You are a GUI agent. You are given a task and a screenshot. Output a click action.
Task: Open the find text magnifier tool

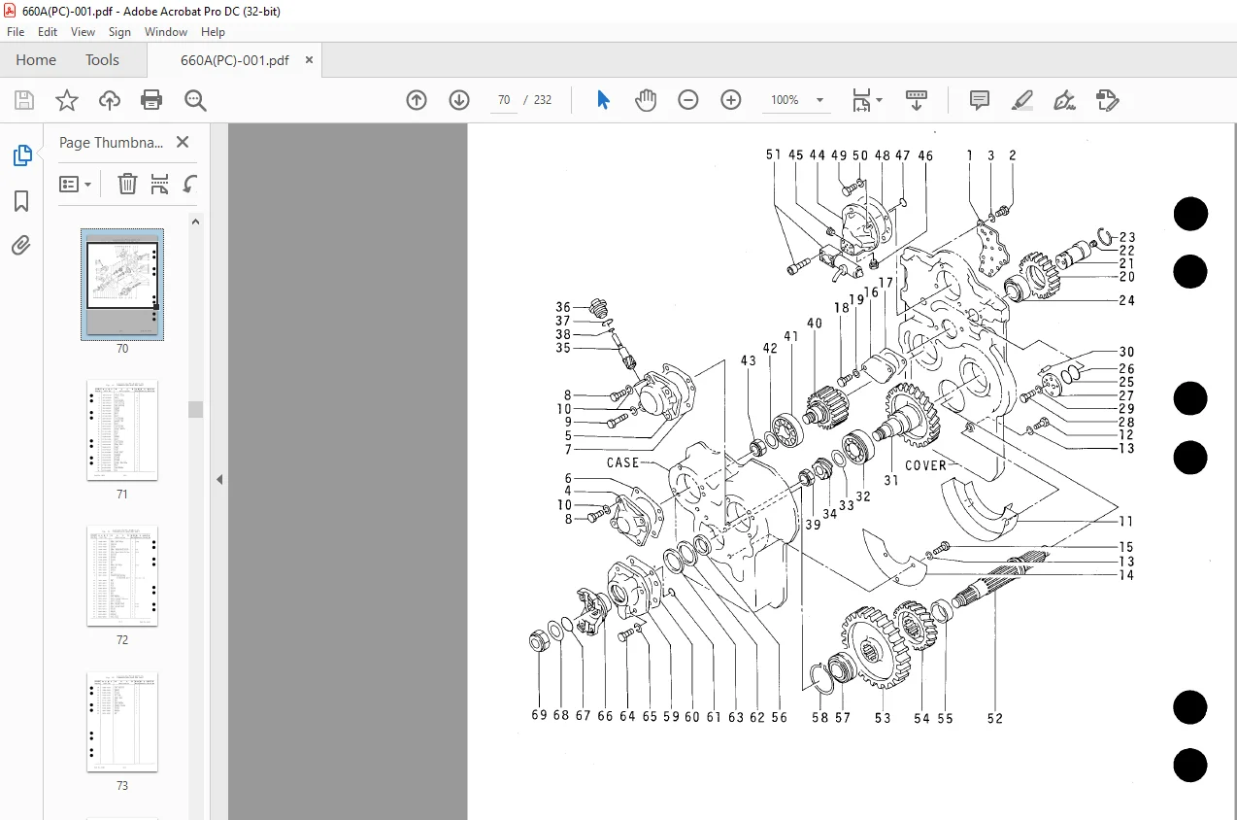pos(195,100)
